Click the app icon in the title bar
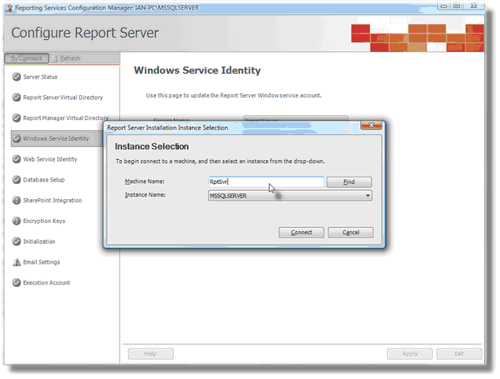Viewport: 500px width, 379px height. point(9,8)
